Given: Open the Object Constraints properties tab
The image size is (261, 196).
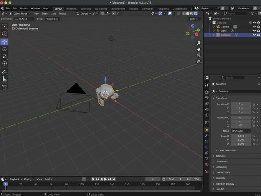Looking at the screenshot, I should (x=207, y=153).
